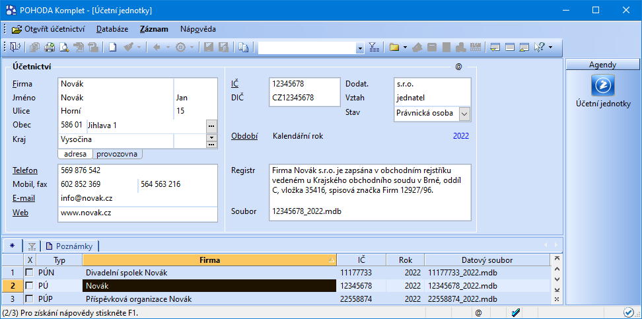
Task: Click the IBAN toolbar icon
Action: 476,47
